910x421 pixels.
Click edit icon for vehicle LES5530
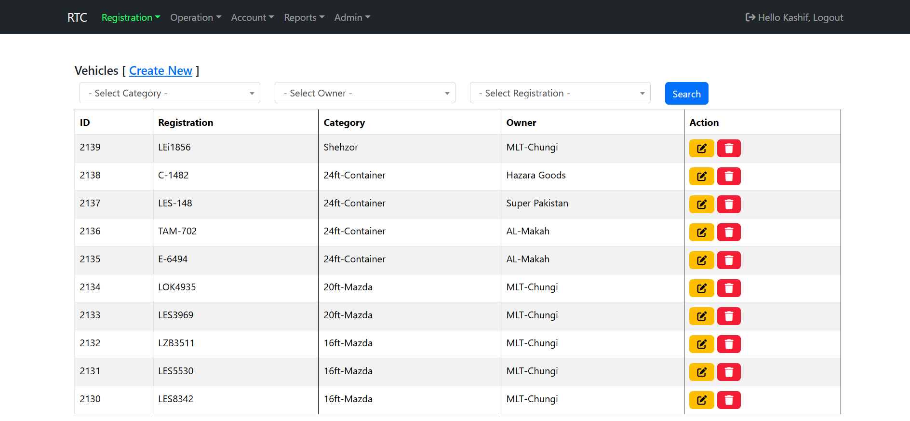[701, 372]
